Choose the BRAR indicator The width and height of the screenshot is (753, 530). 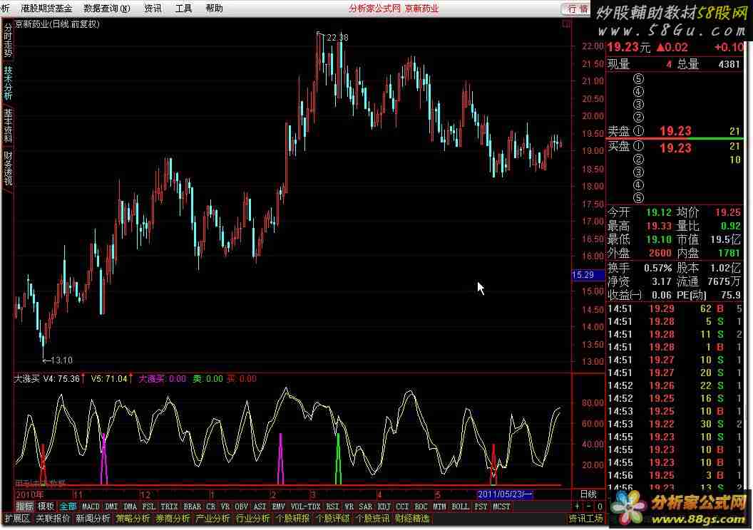(192, 506)
